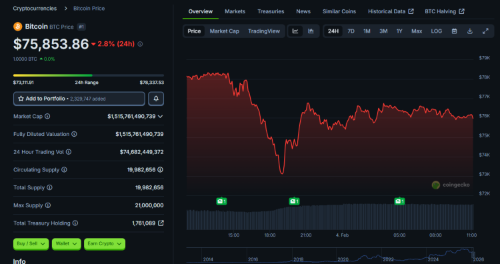500x264 pixels.
Task: Select TradingView chart mode
Action: click(264, 31)
